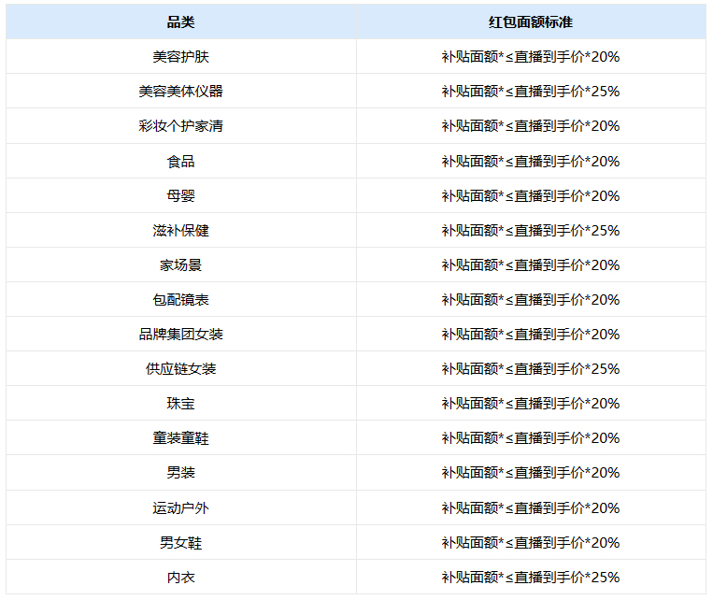Click the subsidy standard for 男装

(x=531, y=473)
